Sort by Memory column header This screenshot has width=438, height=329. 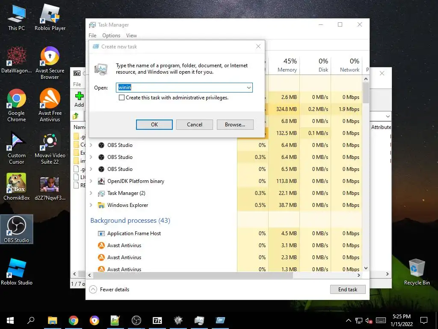pyautogui.click(x=284, y=66)
